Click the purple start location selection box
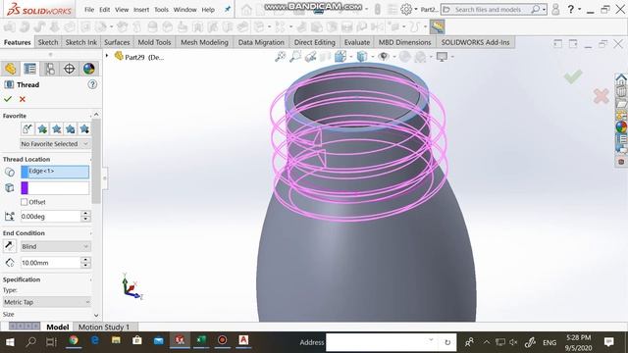Image resolution: width=628 pixels, height=353 pixels. pos(55,188)
